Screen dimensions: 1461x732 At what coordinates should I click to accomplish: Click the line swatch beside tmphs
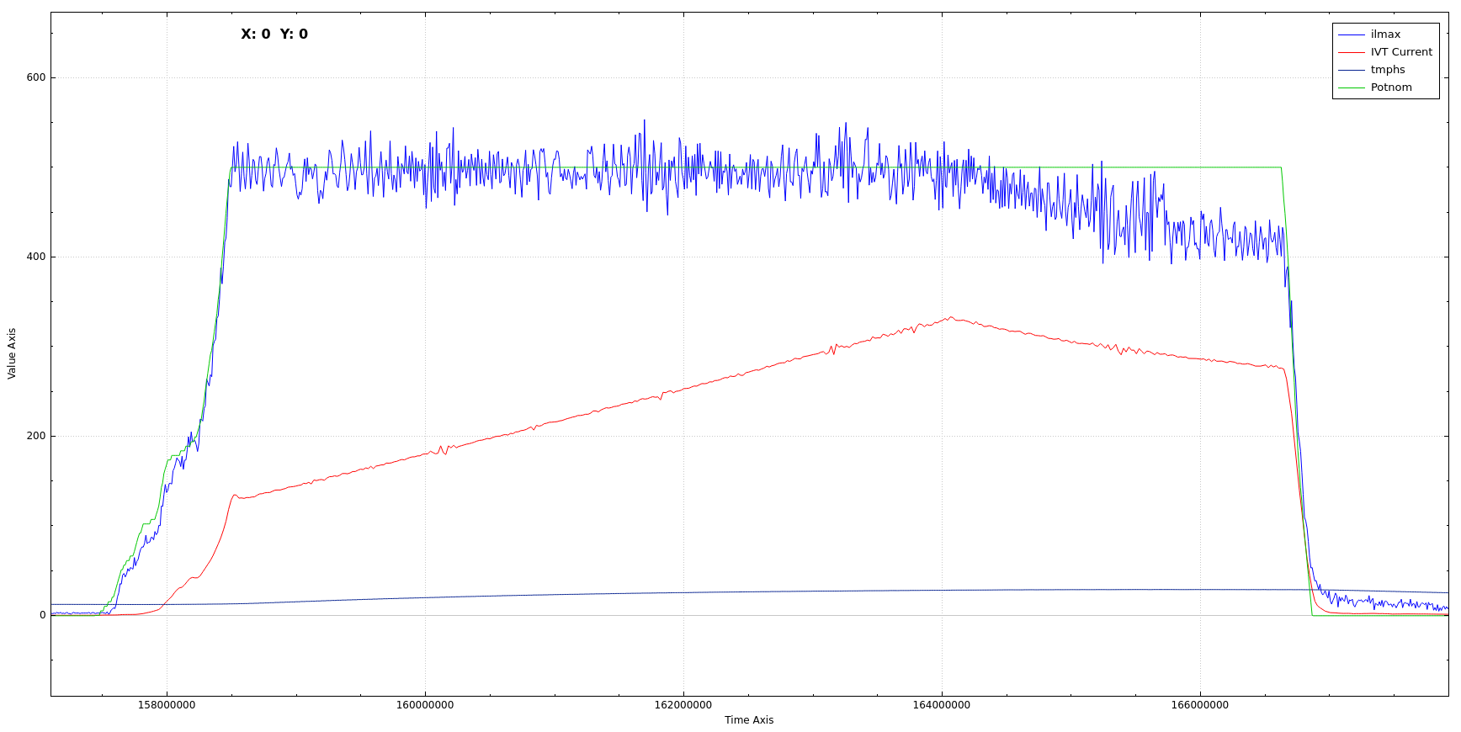tap(1351, 70)
